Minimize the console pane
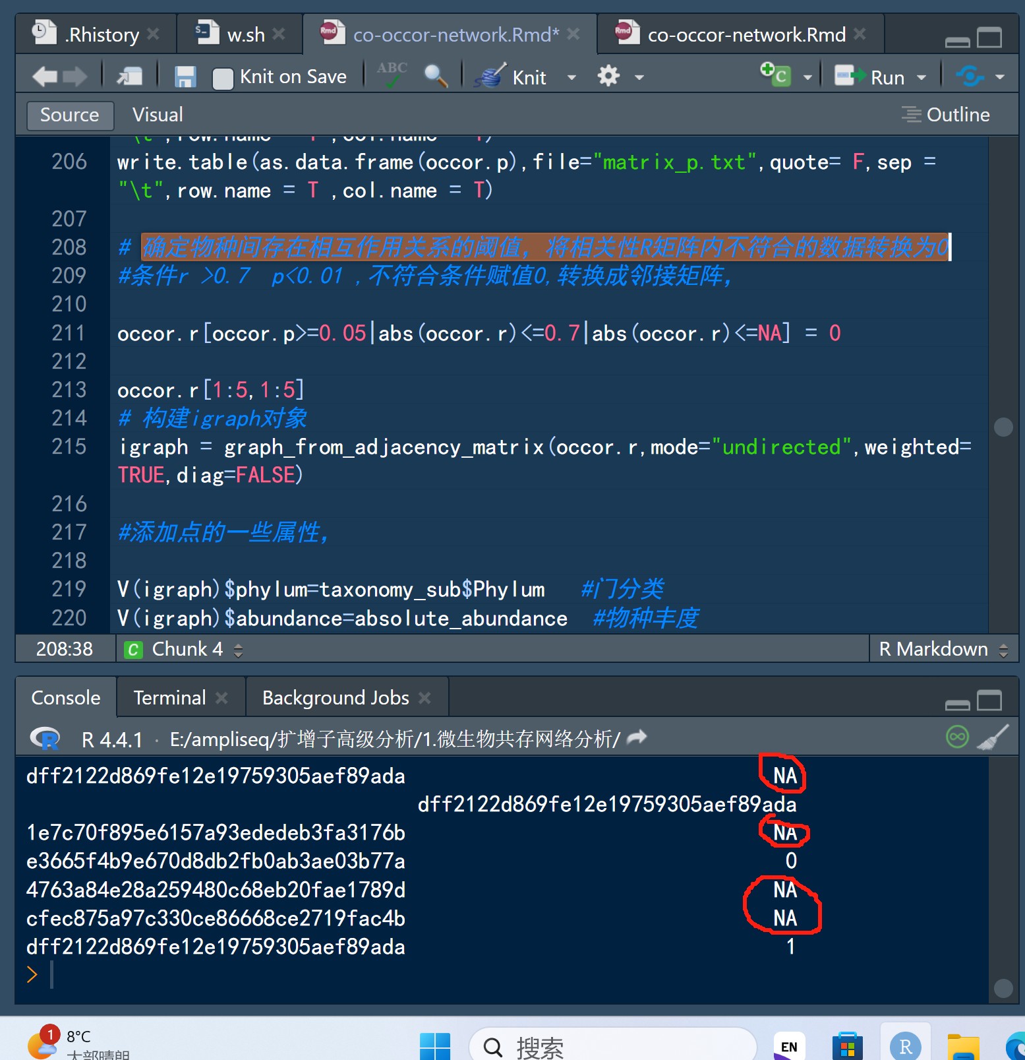 pos(957,704)
